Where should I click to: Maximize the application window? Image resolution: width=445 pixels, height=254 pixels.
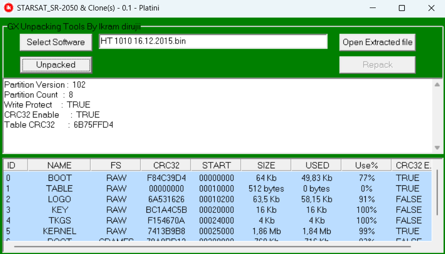click(x=401, y=8)
